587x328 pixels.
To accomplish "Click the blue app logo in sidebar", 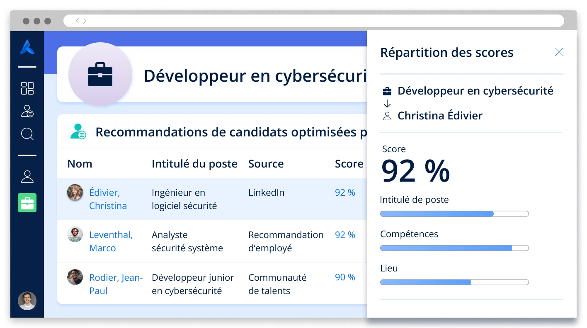I will pyautogui.click(x=27, y=47).
